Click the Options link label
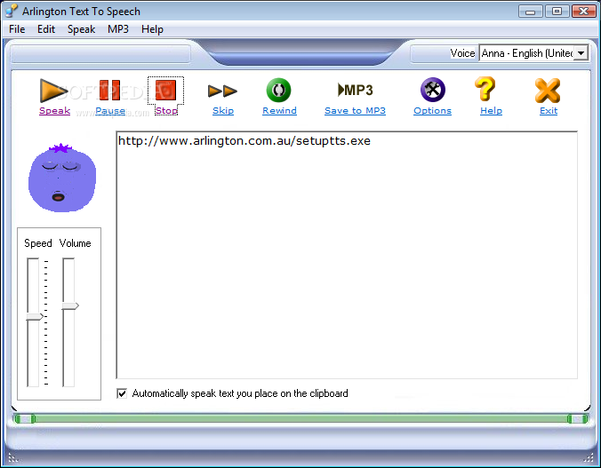Screen dimensions: 601x468 [x=432, y=111]
